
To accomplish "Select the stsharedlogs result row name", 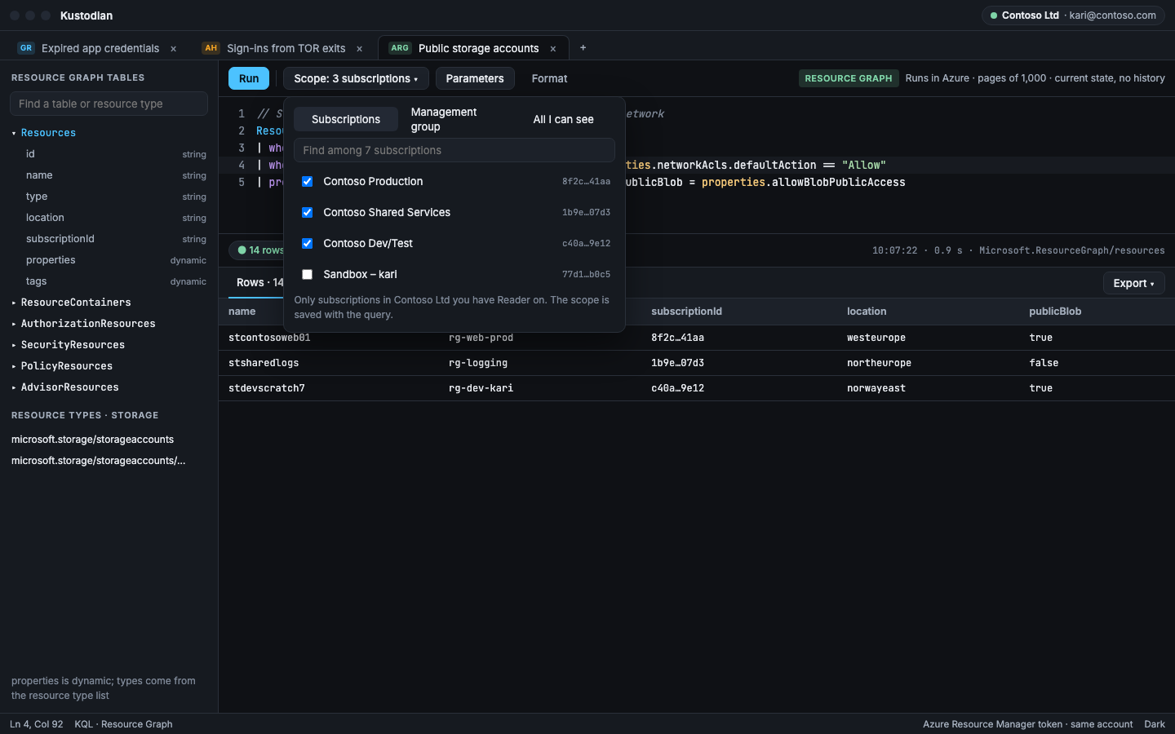I will pyautogui.click(x=264, y=363).
